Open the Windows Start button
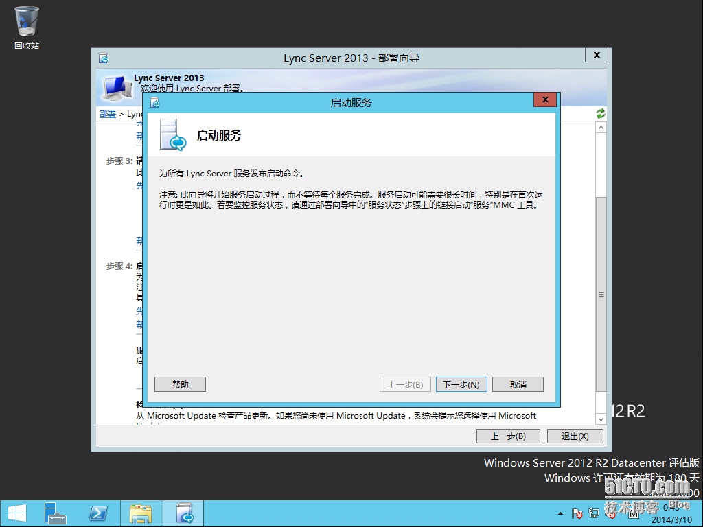 coord(17,513)
